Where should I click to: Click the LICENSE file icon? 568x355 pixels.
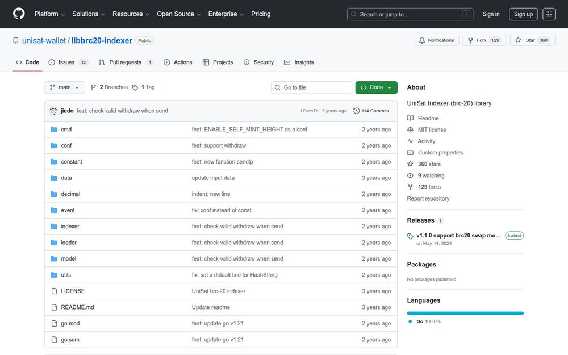54,291
